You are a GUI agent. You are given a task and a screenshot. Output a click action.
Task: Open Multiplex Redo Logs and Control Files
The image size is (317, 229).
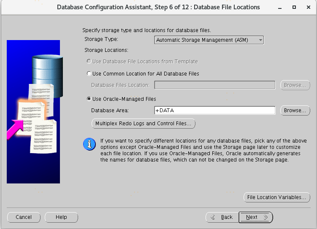point(143,124)
